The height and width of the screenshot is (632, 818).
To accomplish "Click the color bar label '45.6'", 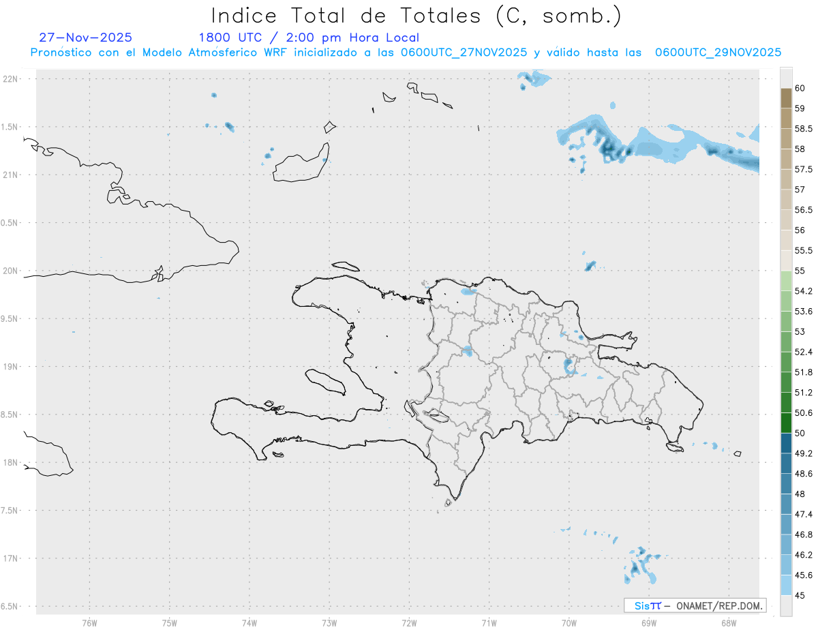I will (x=804, y=575).
